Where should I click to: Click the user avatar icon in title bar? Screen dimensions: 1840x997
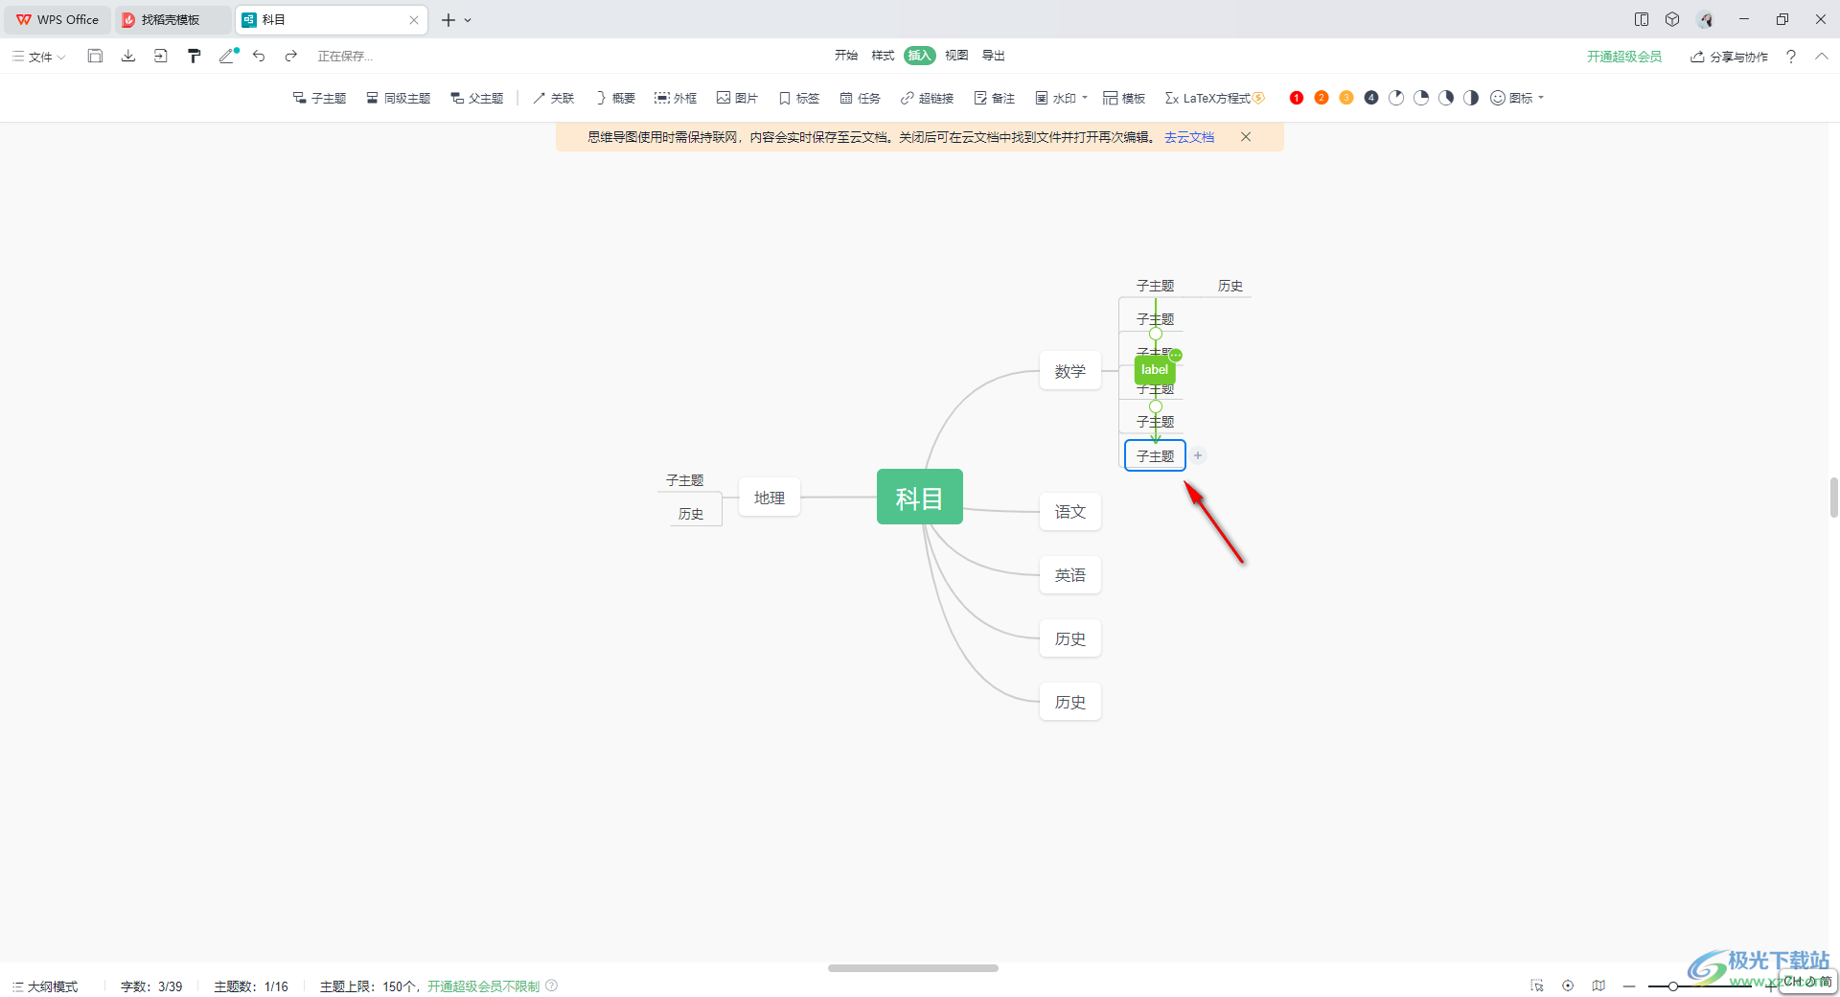(1705, 19)
